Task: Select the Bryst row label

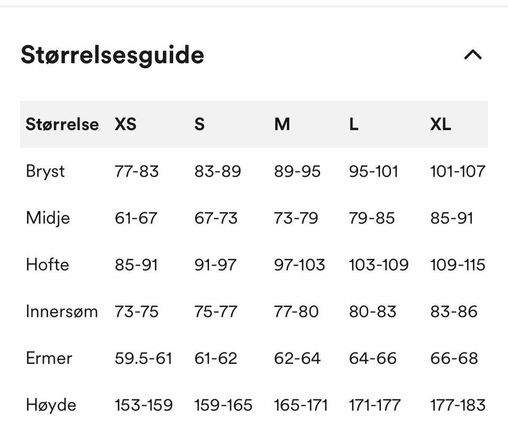Action: tap(46, 172)
